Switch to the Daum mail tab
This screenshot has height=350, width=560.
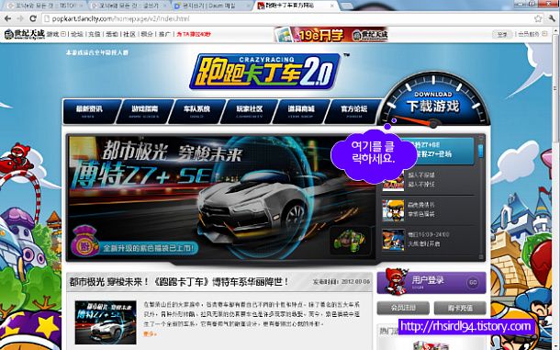(x=211, y=6)
